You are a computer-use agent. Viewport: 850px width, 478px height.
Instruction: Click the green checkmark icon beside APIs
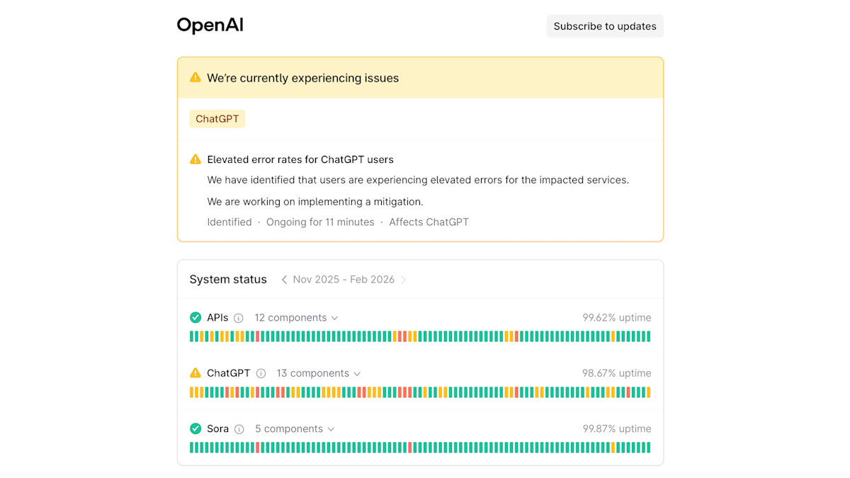tap(196, 317)
